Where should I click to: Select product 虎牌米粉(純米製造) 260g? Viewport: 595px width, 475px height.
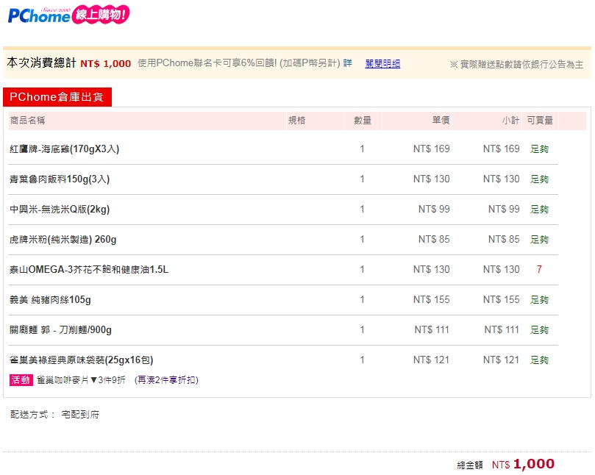point(63,240)
